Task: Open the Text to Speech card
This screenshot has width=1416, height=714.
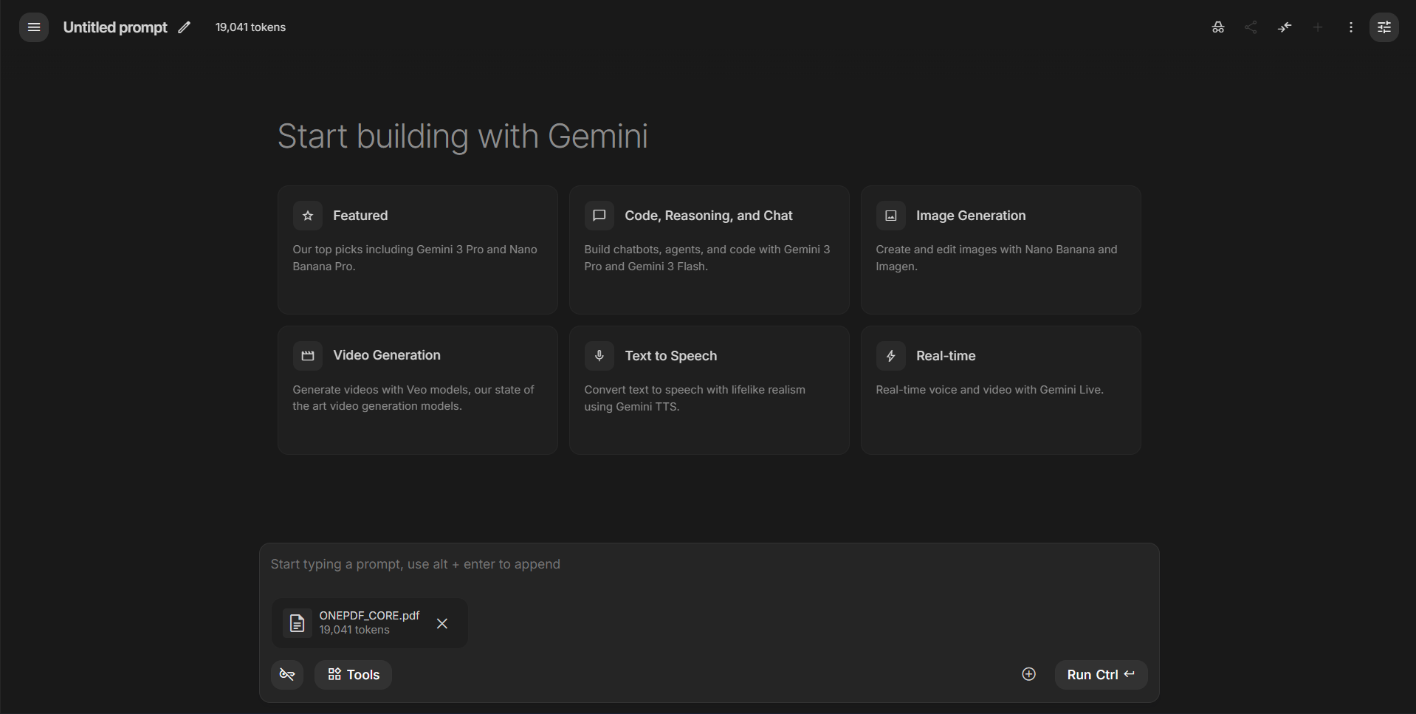Action: 708,390
